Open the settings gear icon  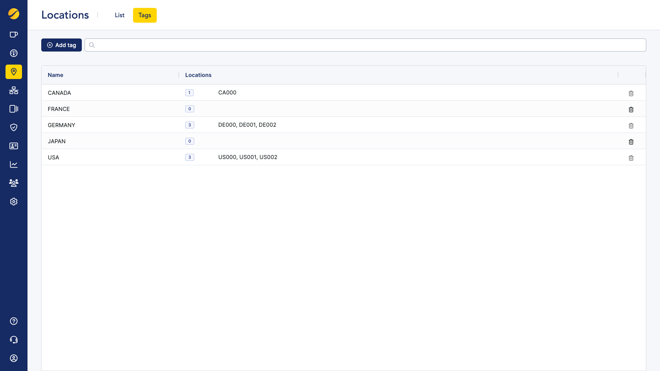[14, 202]
